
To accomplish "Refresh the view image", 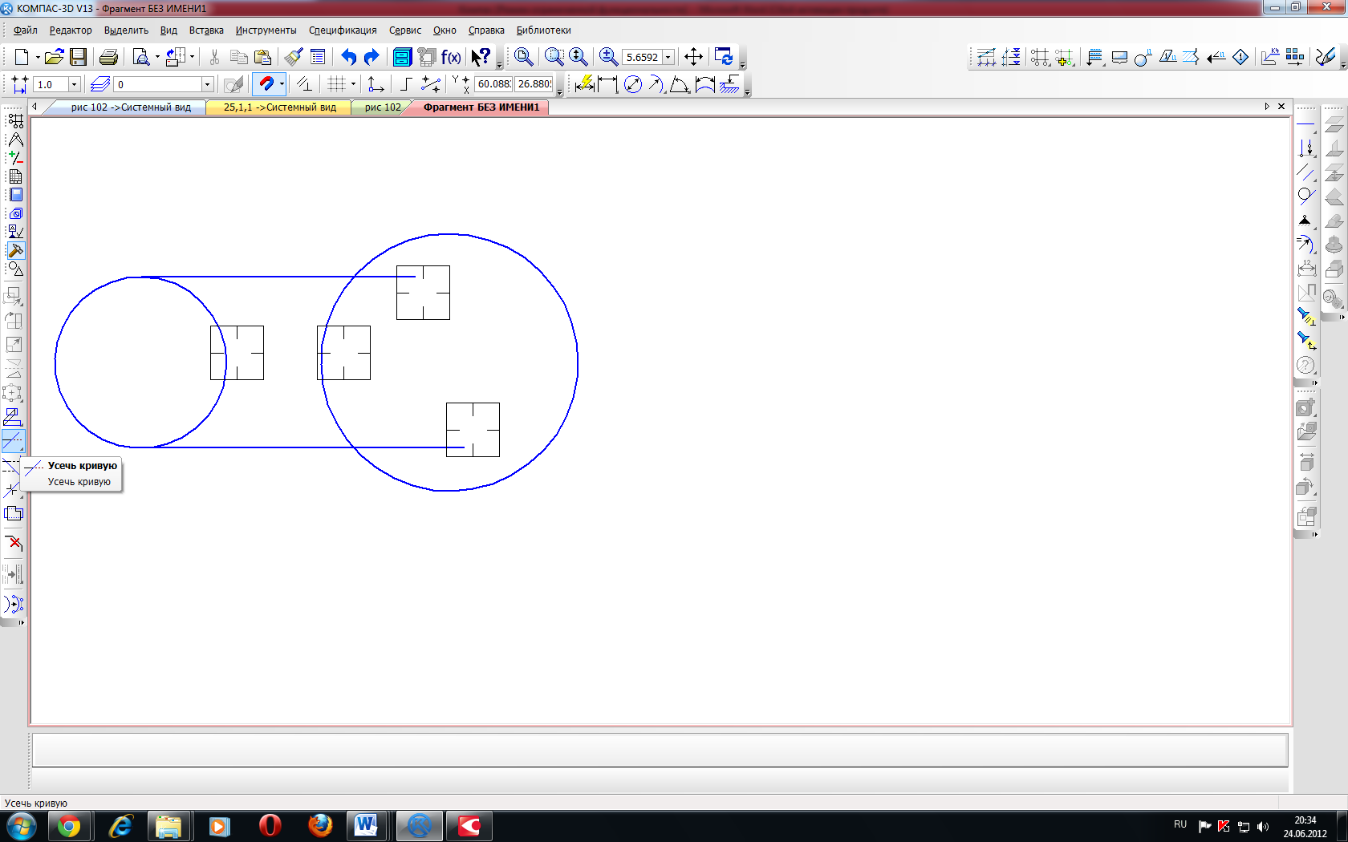I will point(724,57).
